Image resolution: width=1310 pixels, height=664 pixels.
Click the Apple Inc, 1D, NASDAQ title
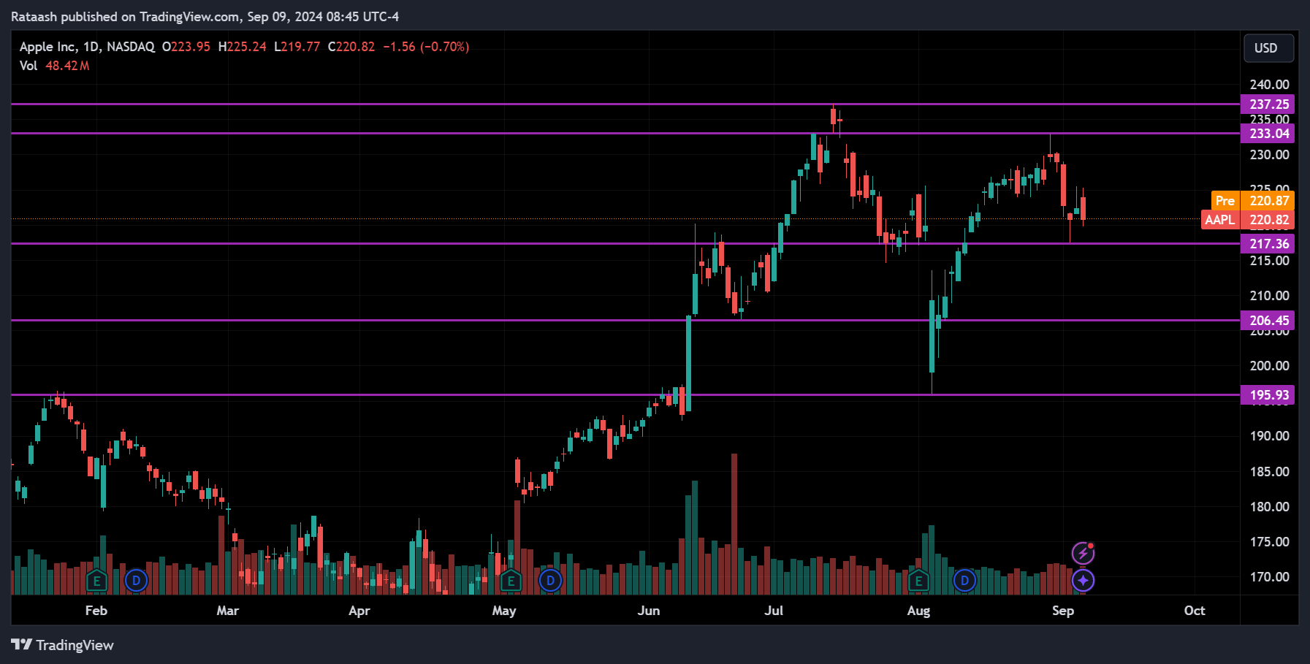click(x=87, y=47)
